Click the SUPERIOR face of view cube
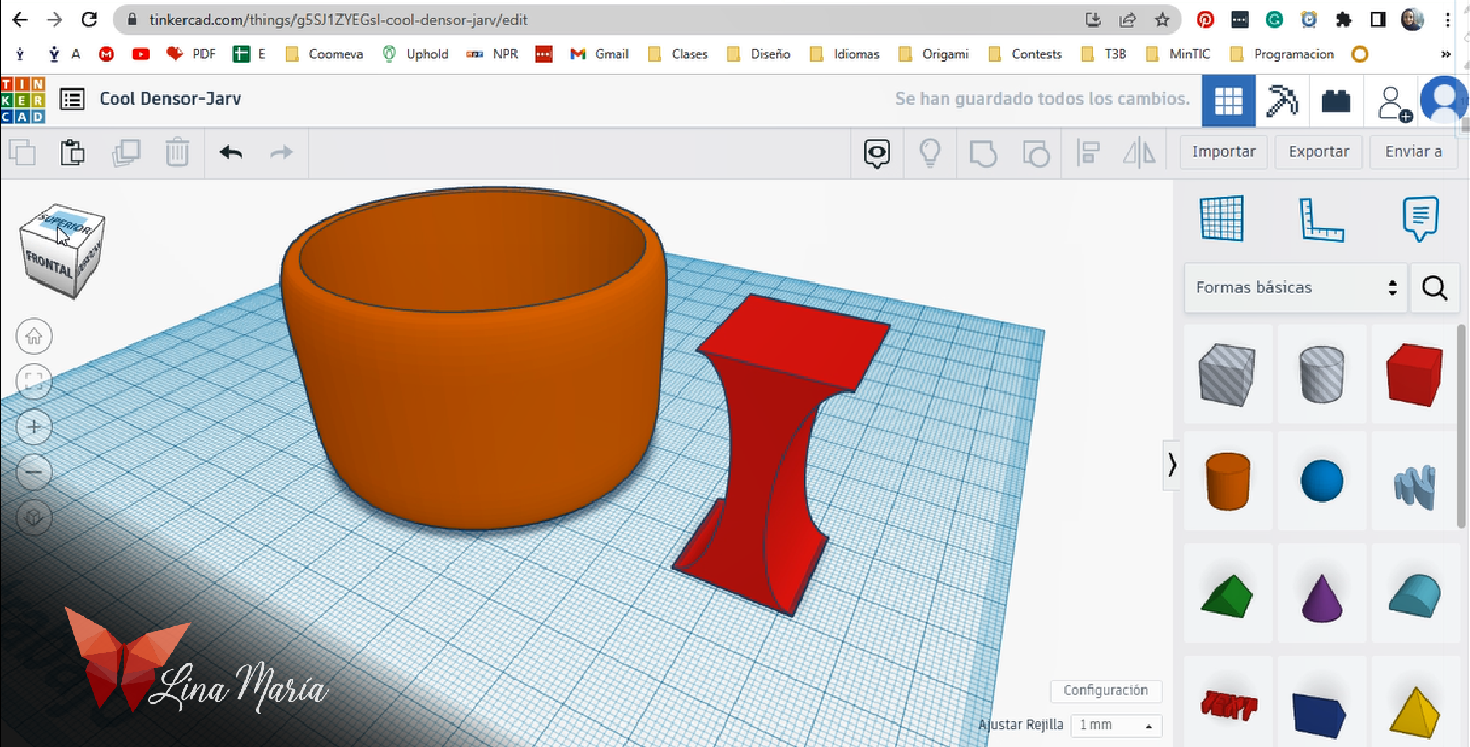Screen dimensions: 1470x747 (x=64, y=222)
